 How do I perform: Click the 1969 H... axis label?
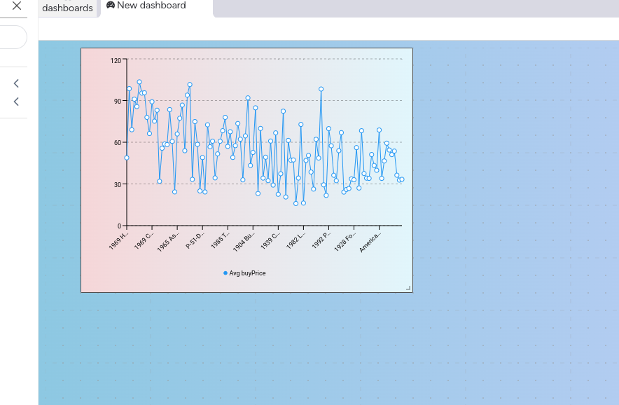click(120, 242)
